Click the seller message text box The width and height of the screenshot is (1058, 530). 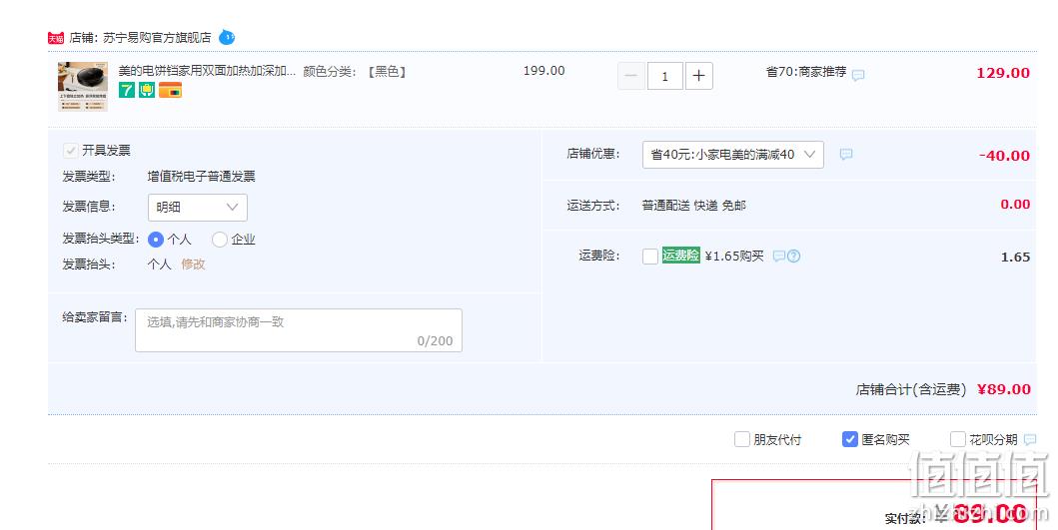click(299, 330)
